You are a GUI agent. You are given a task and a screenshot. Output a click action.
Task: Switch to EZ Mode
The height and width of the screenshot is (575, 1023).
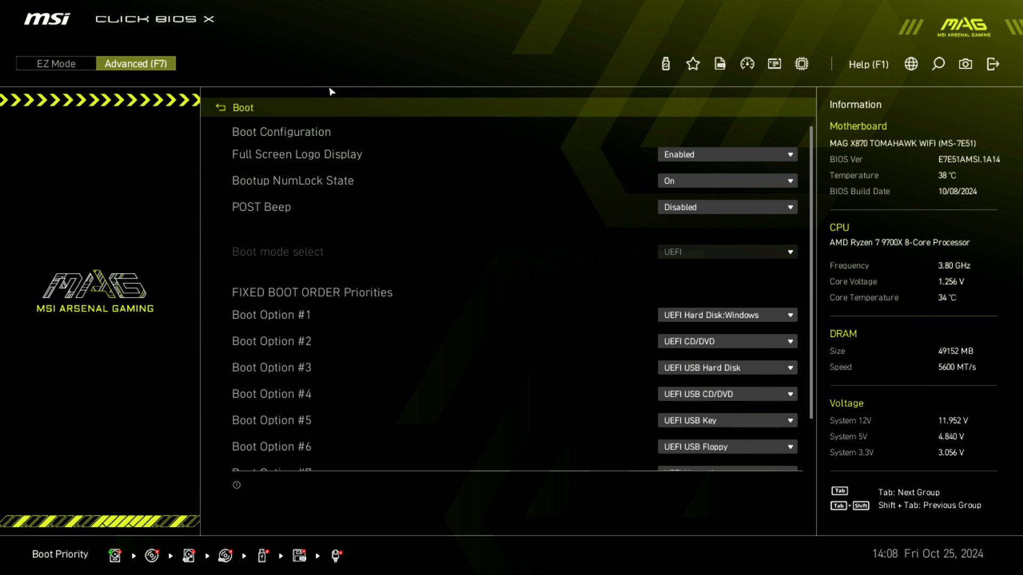(x=56, y=63)
